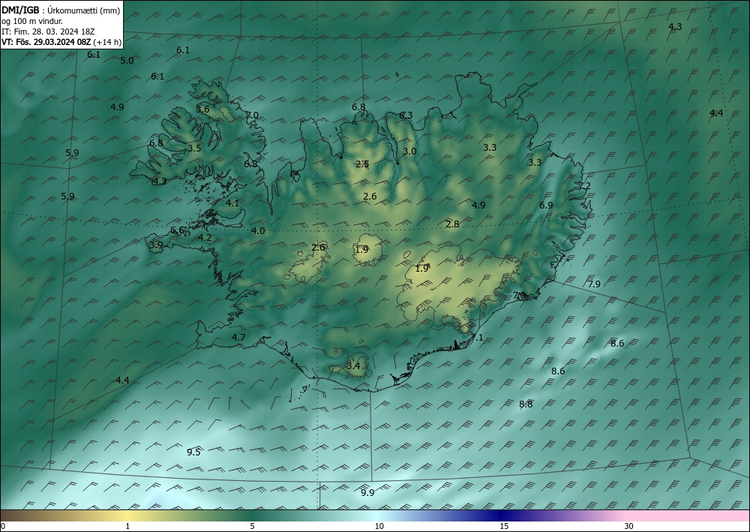The height and width of the screenshot is (532, 750).
Task: Click the 3.4 value on the southern glacier
Action: click(353, 366)
